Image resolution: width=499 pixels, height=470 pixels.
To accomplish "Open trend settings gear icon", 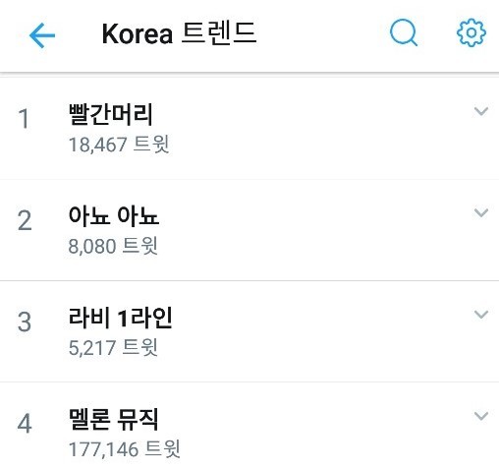I will click(471, 32).
